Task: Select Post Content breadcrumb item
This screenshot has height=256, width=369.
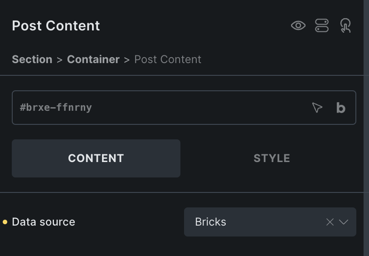Action: [168, 59]
